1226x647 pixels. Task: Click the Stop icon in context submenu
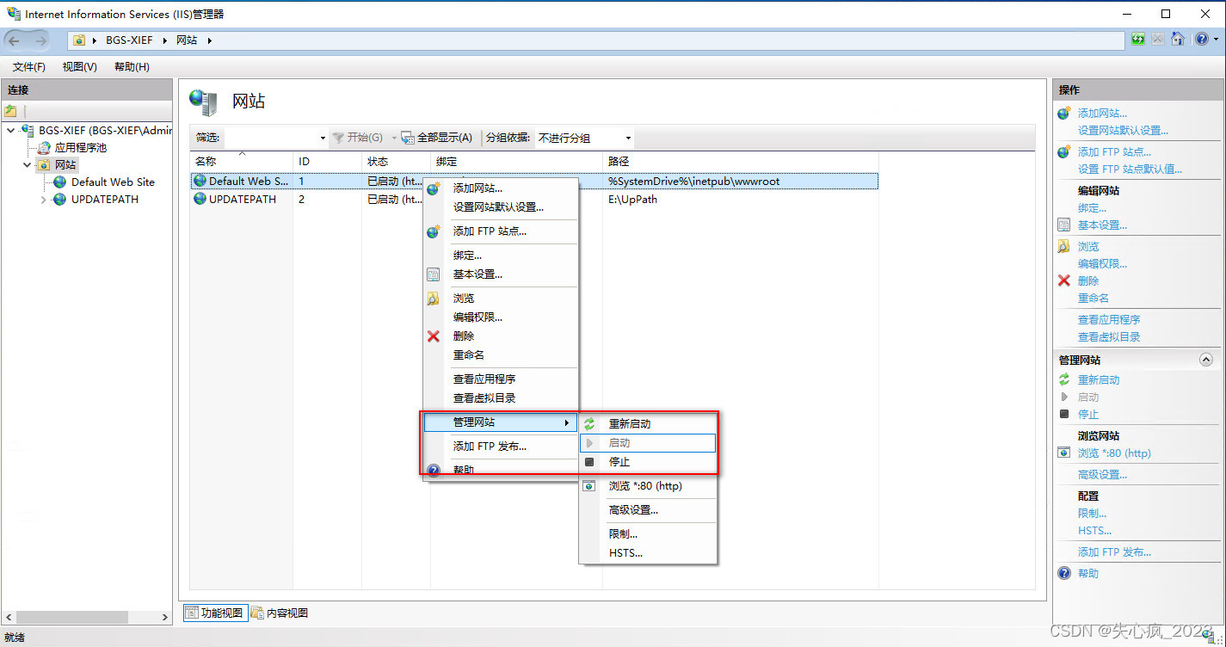(589, 462)
